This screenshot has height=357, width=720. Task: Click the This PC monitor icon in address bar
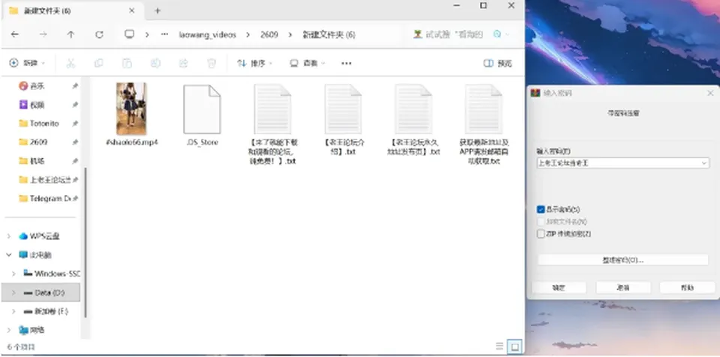[x=130, y=34]
